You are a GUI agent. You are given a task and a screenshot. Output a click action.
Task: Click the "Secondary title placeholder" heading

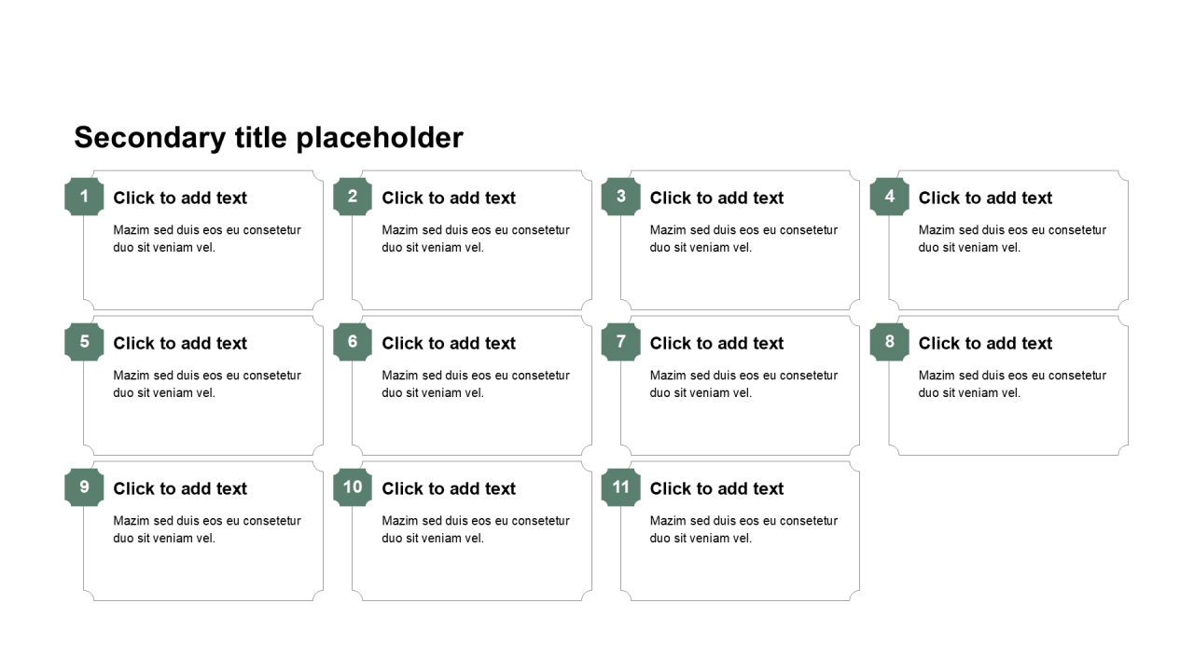(x=269, y=138)
